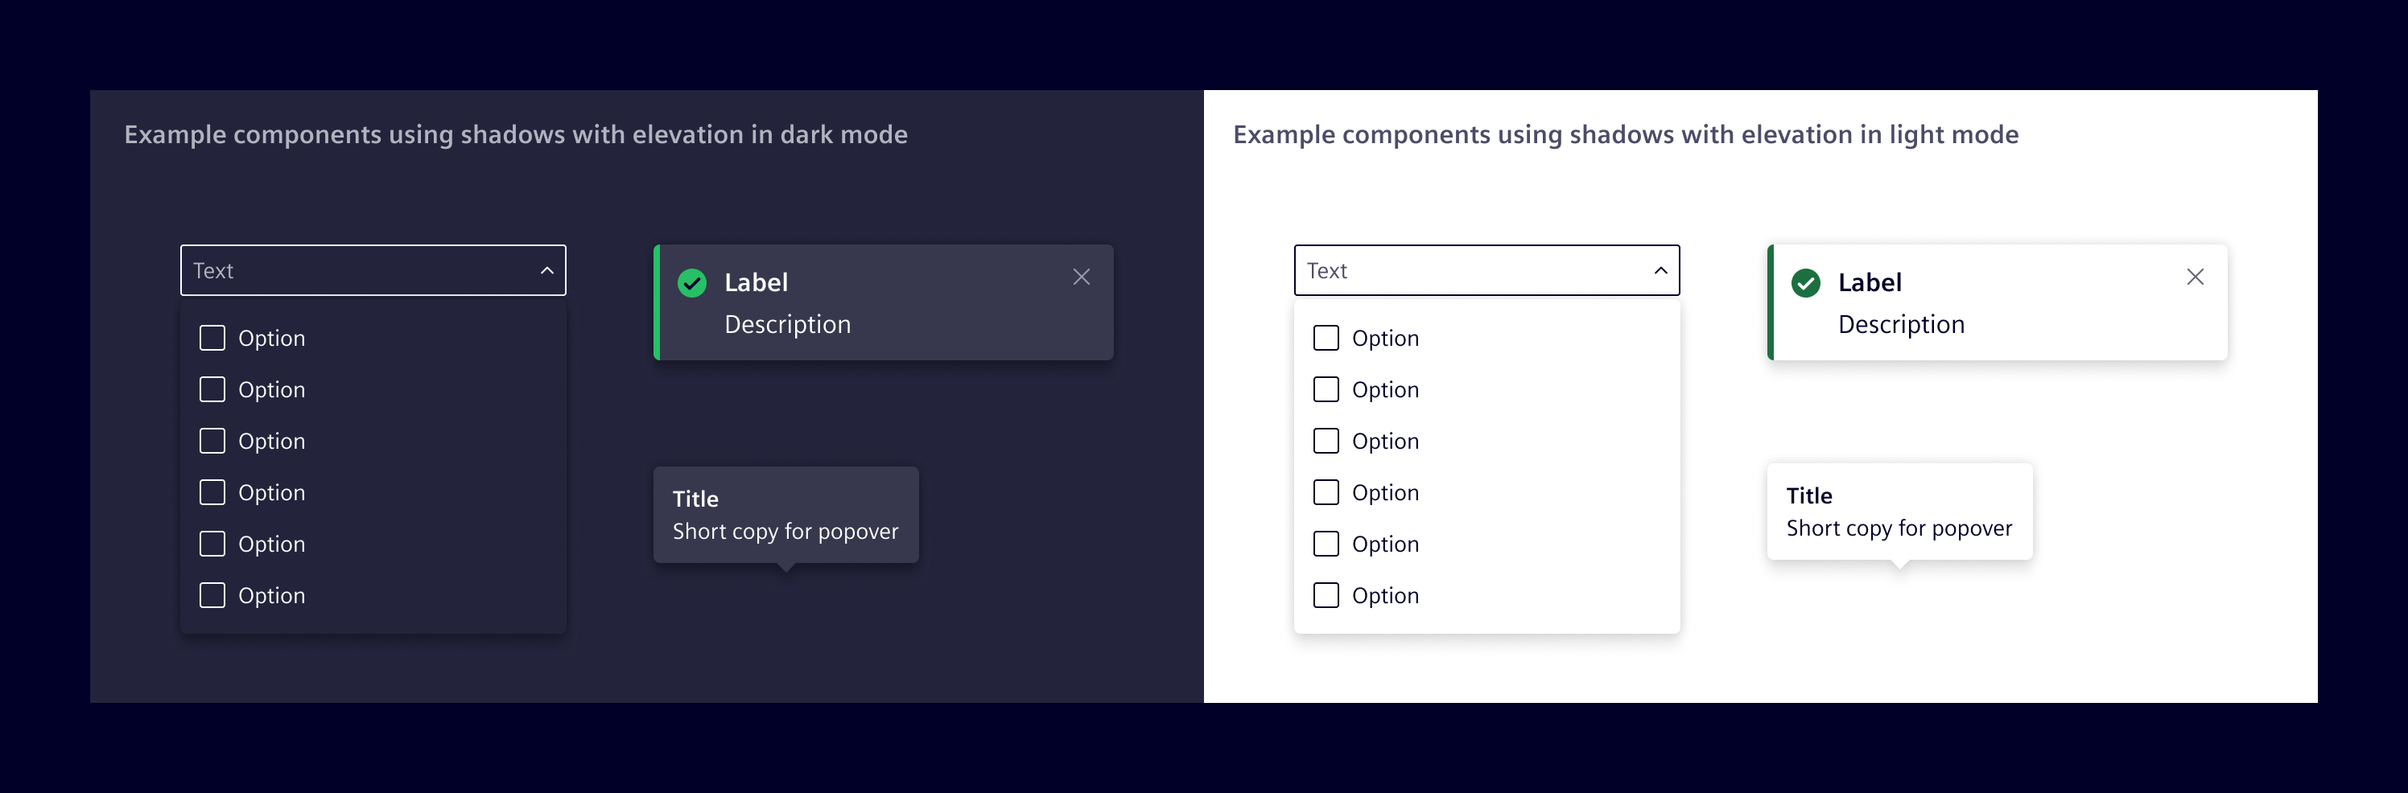Viewport: 2408px width, 793px height.
Task: Click the chevron in the light Text field
Action: click(1660, 270)
